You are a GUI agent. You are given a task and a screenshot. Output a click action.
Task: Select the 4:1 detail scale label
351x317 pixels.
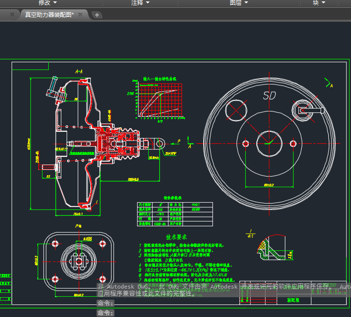click(250, 236)
